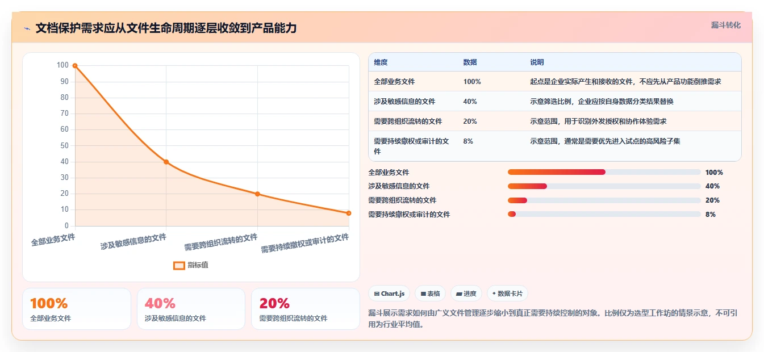The image size is (764, 352).
Task: Click the 指标值 legend label
Action: point(198,265)
